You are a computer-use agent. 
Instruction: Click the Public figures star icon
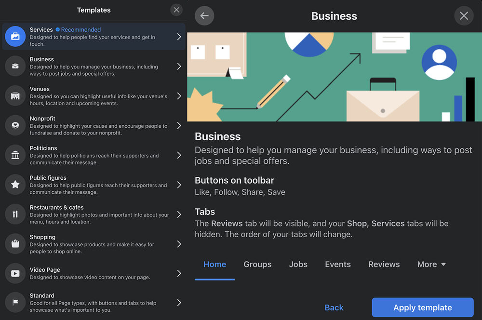(15, 185)
